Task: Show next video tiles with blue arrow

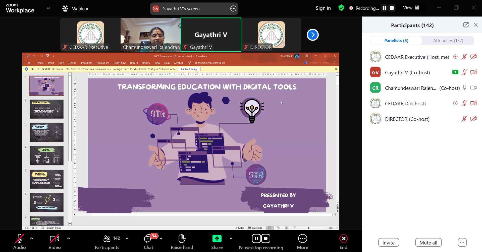Action: [312, 35]
